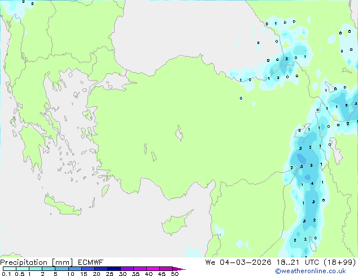The width and height of the screenshot is (358, 276).
Task: Select the 20 to 25 mm legend swatch
Action: [x=101, y=269]
